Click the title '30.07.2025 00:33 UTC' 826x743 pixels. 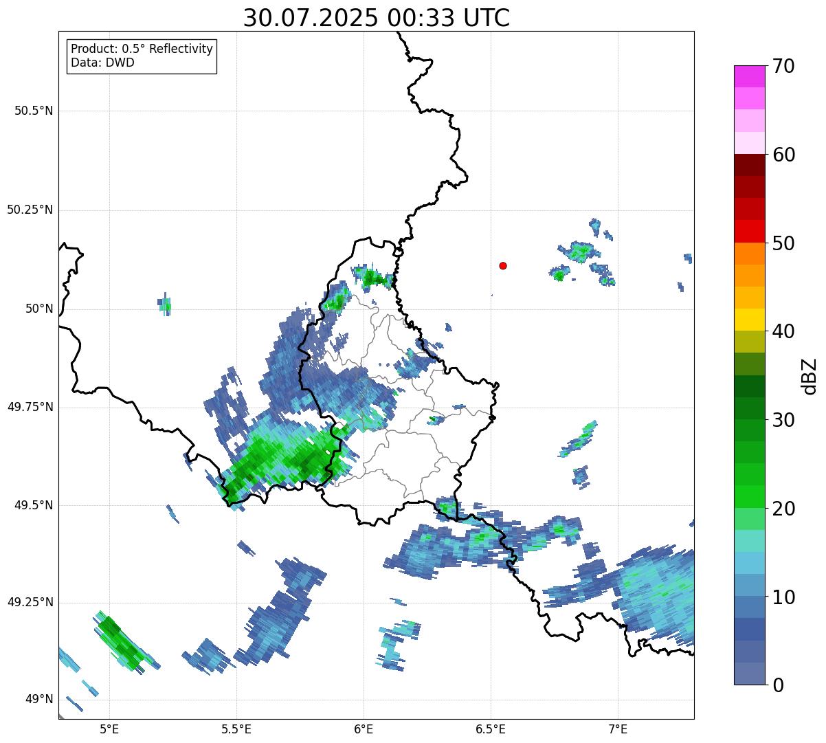pyautogui.click(x=377, y=18)
